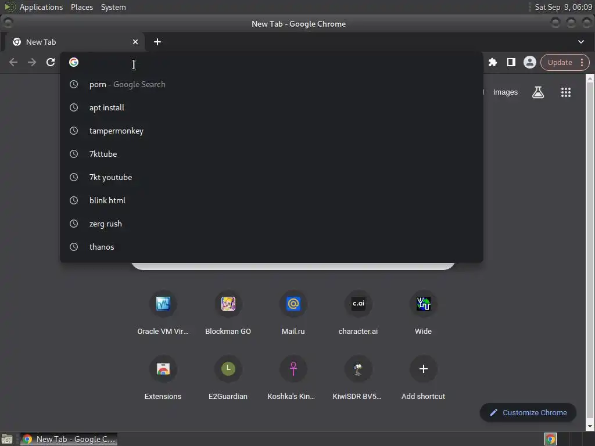Click Customize Chrome button
This screenshot has width=595, height=446.
[528, 413]
